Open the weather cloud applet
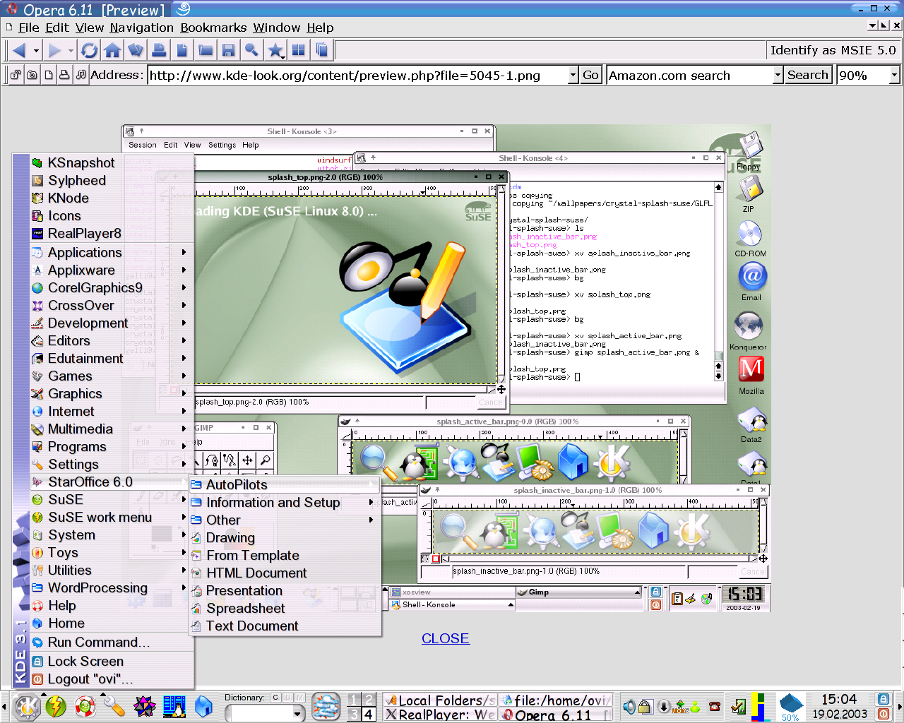 click(x=326, y=706)
